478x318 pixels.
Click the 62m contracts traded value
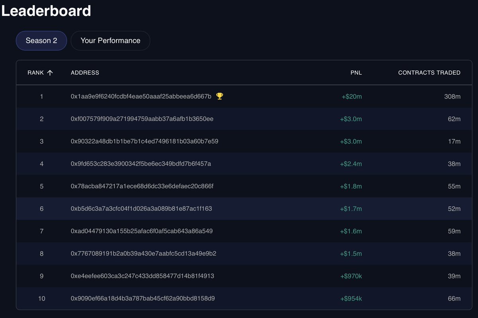454,119
